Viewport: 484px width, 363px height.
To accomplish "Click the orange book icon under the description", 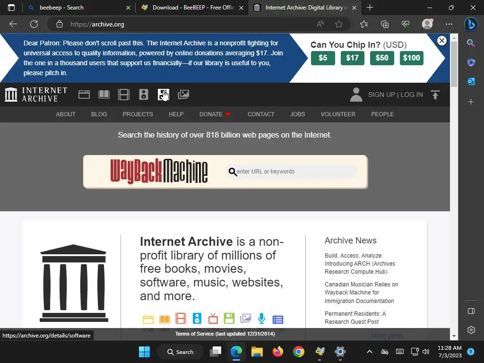I will point(164,319).
